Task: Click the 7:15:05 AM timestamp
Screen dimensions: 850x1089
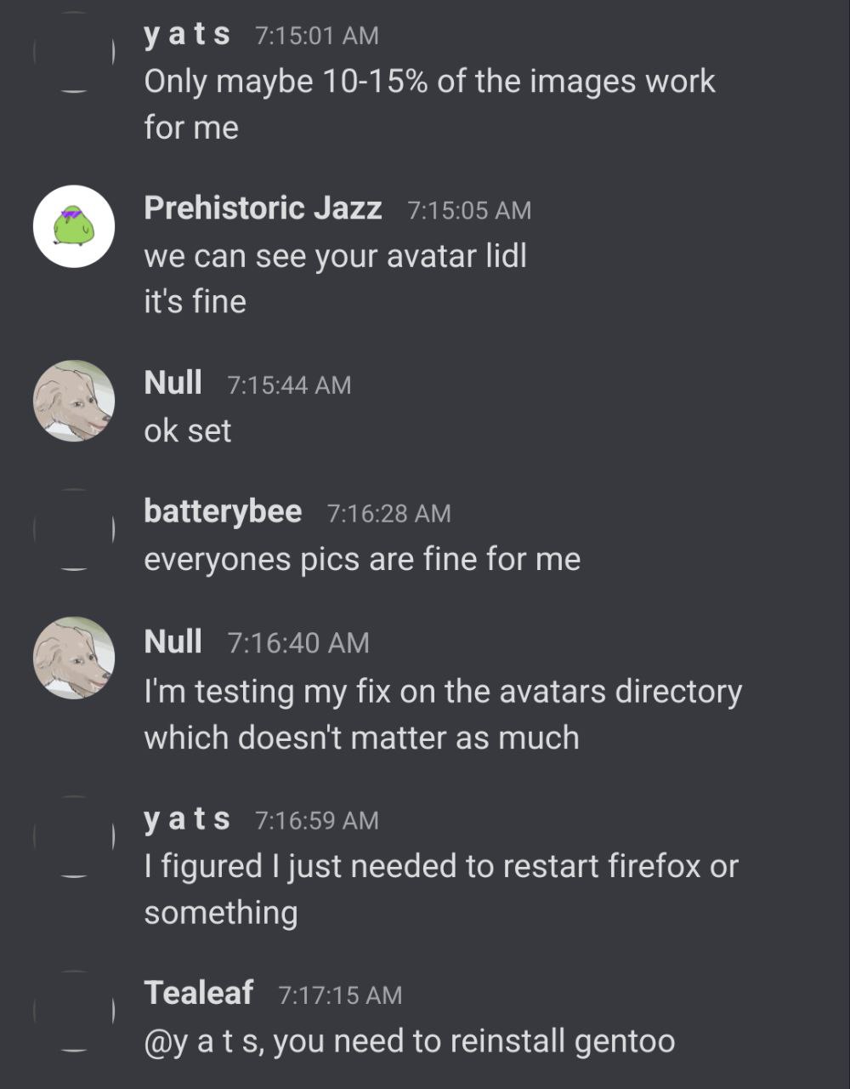Action: point(469,210)
